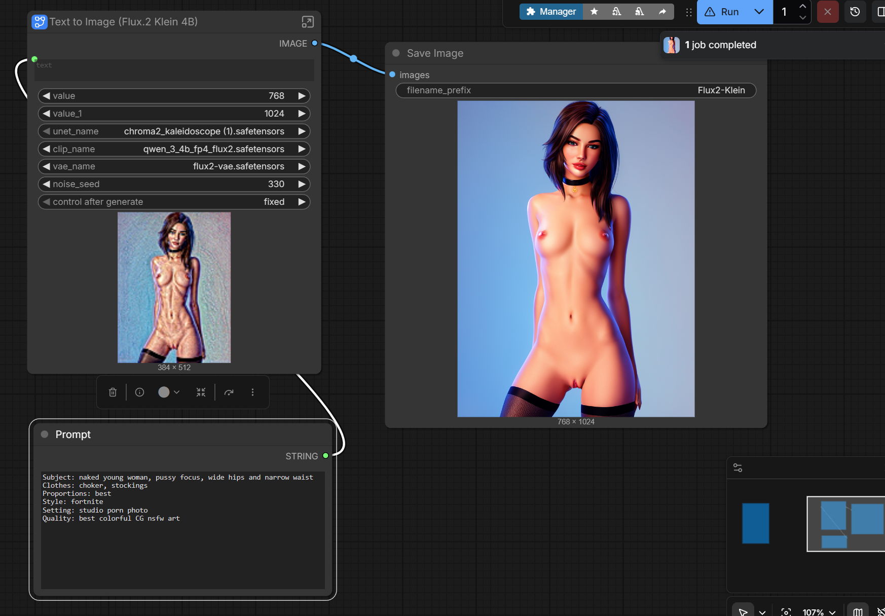
Task: Click the filename_prefix field in Save Image
Action: (x=575, y=90)
